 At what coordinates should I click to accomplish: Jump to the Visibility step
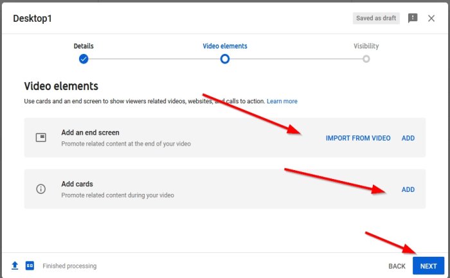click(366, 46)
